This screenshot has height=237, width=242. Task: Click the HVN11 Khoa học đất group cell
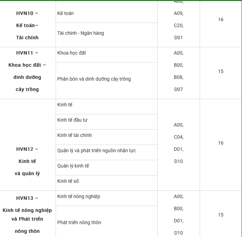(27, 71)
